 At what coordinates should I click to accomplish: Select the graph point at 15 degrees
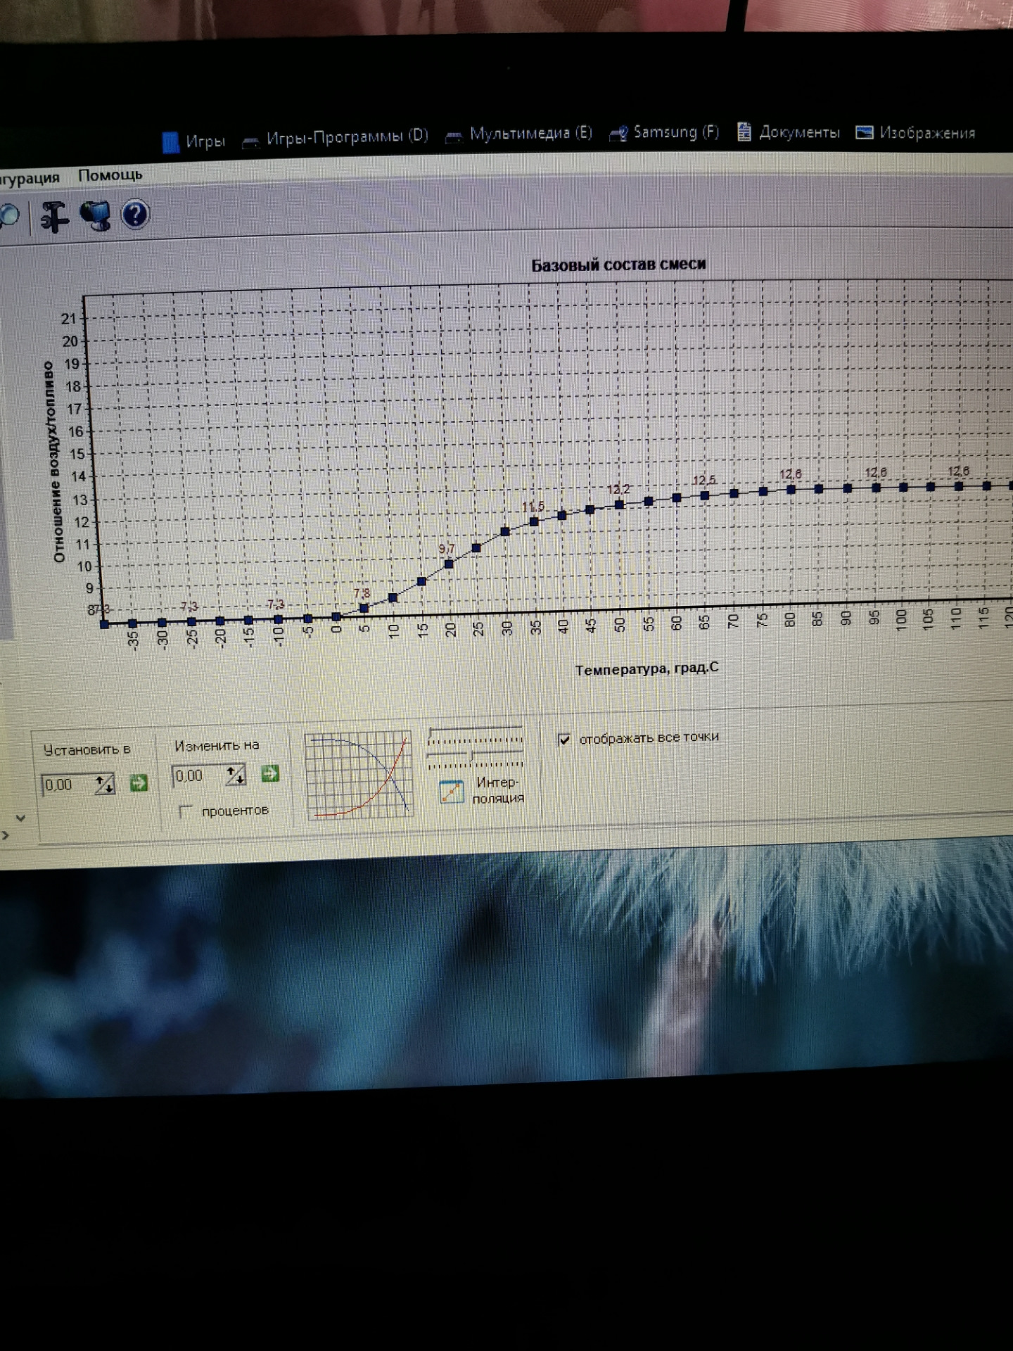pos(422,581)
